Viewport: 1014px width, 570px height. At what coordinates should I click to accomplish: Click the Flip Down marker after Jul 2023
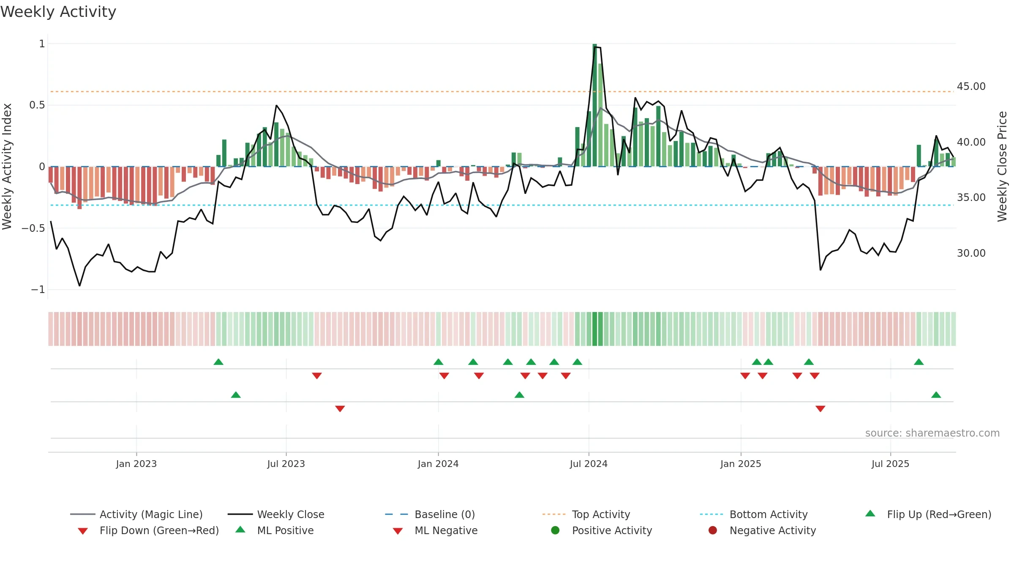coord(317,376)
